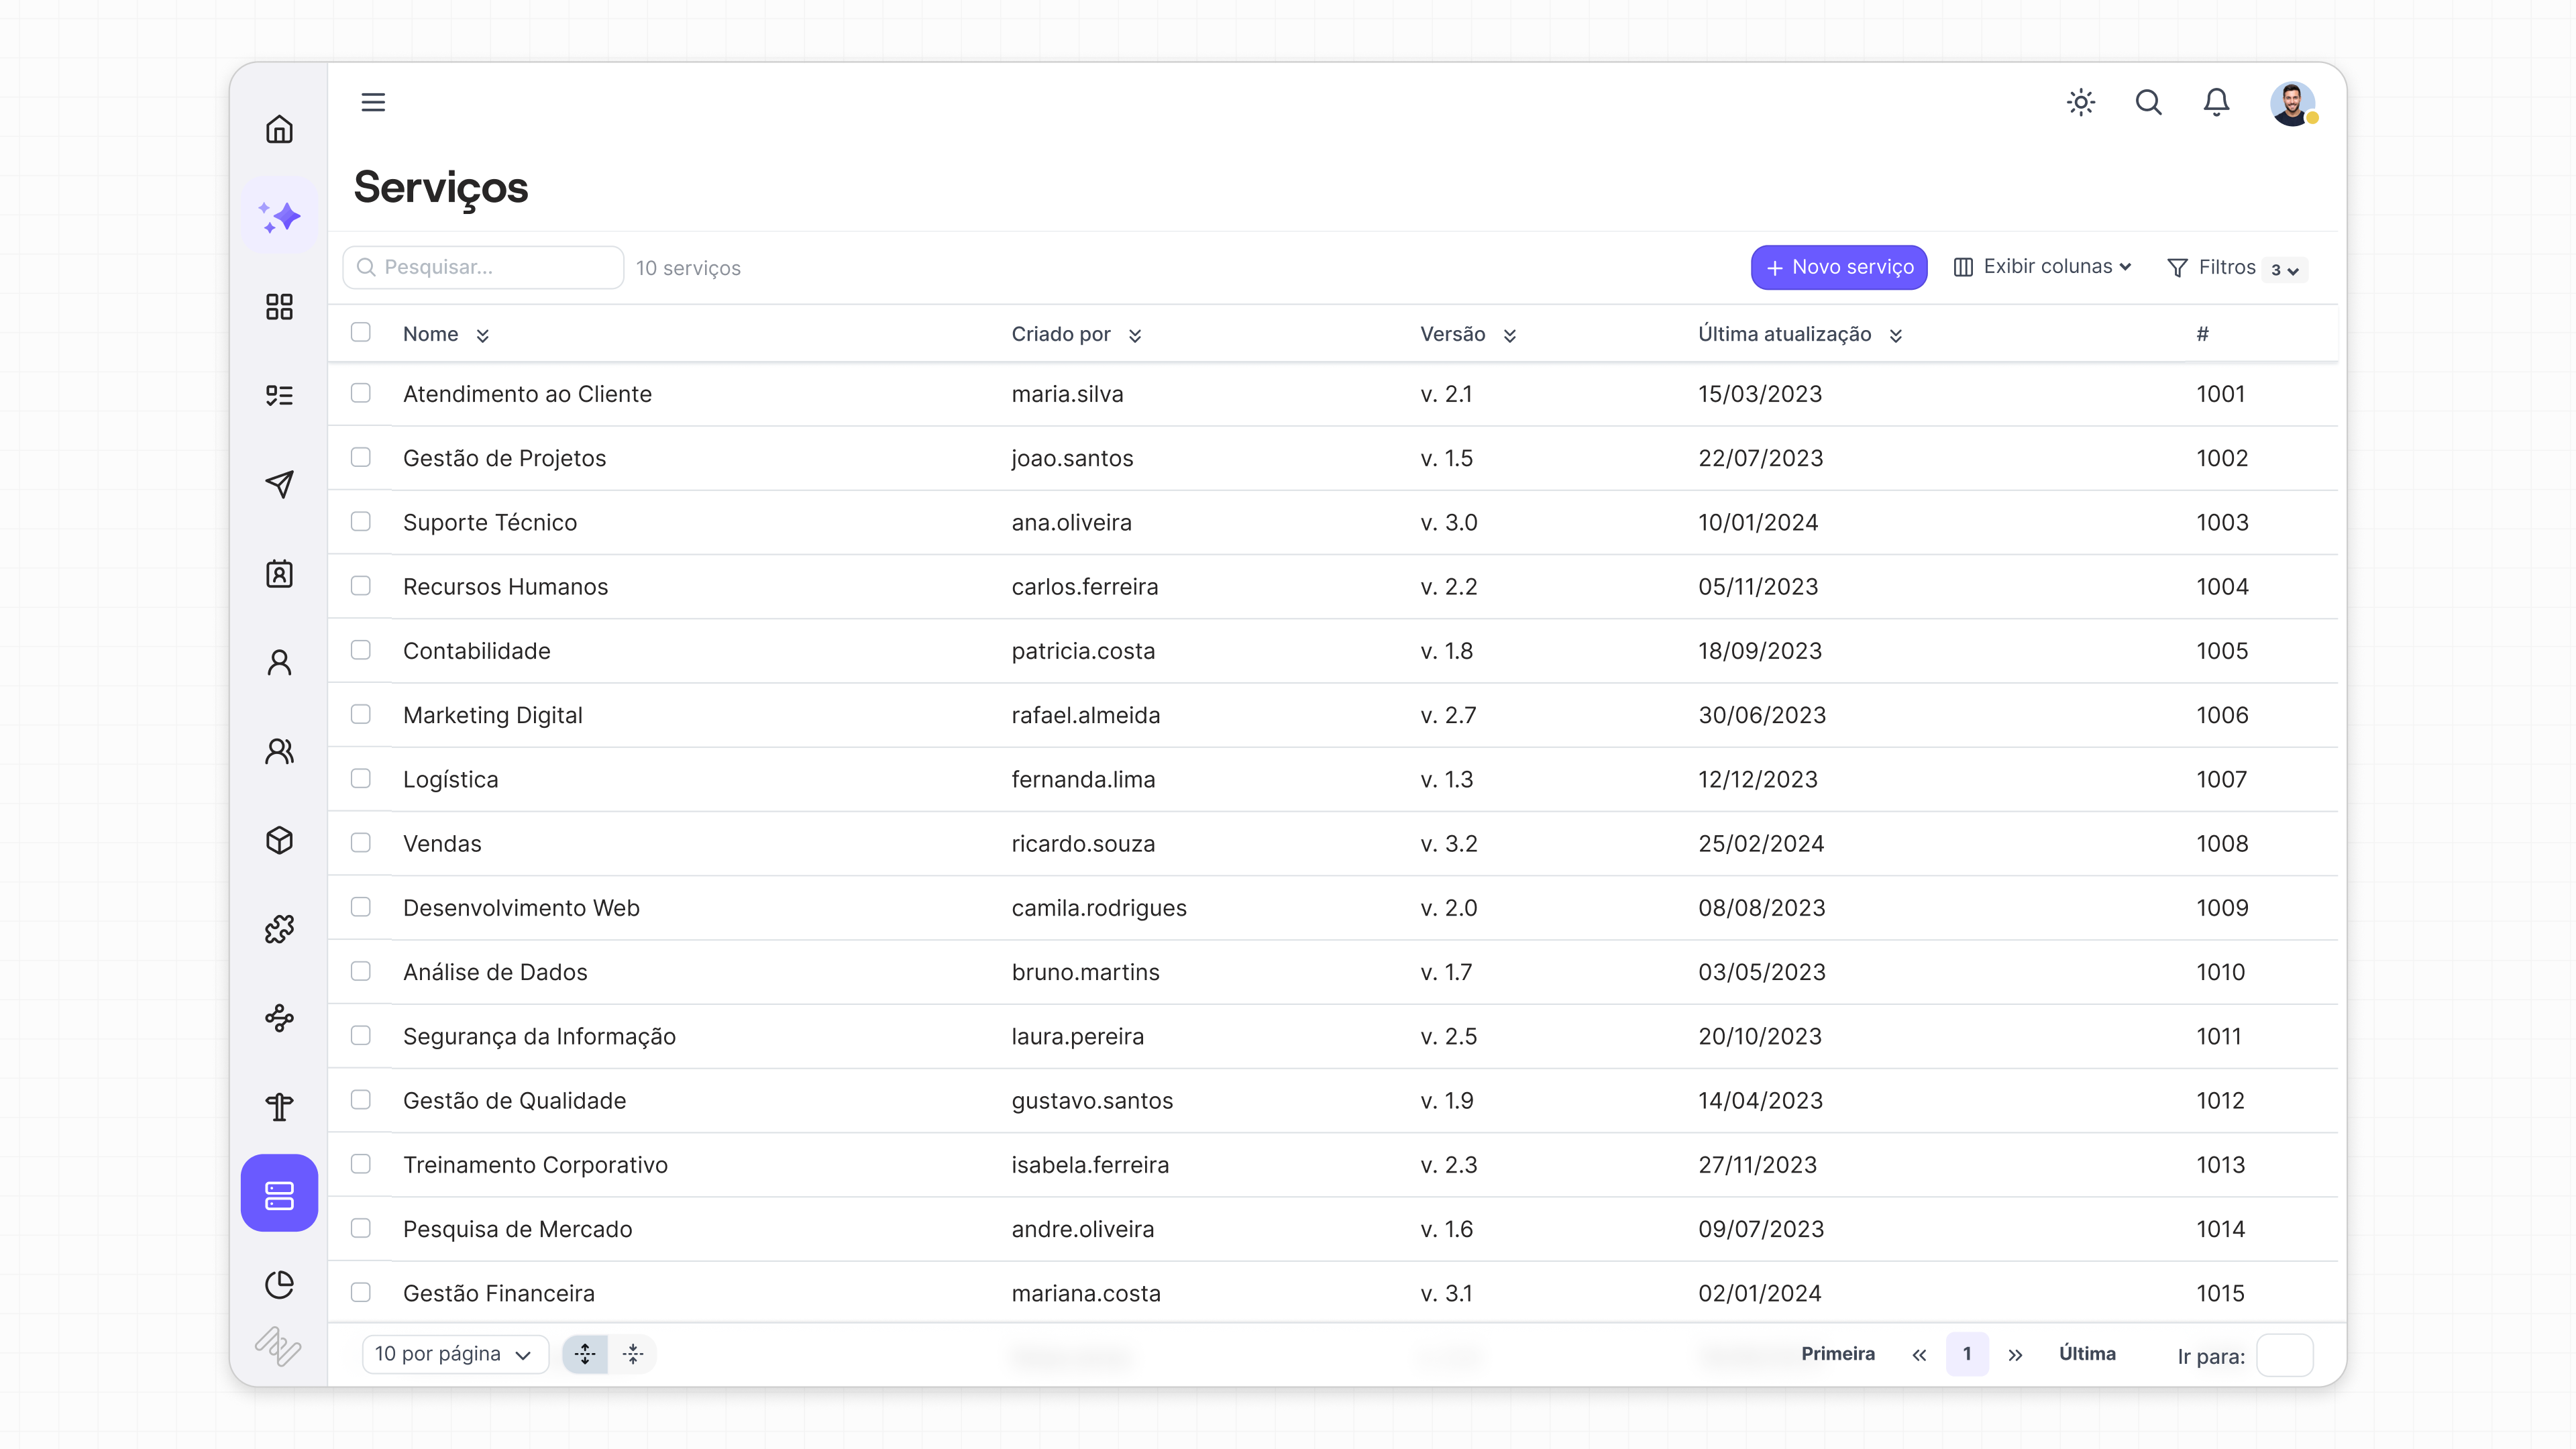Check the Contabilidade row
Screen dimensions: 2576x1449
tap(361, 650)
